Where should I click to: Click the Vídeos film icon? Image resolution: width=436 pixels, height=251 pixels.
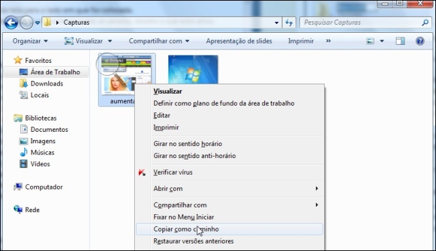pos(23,163)
